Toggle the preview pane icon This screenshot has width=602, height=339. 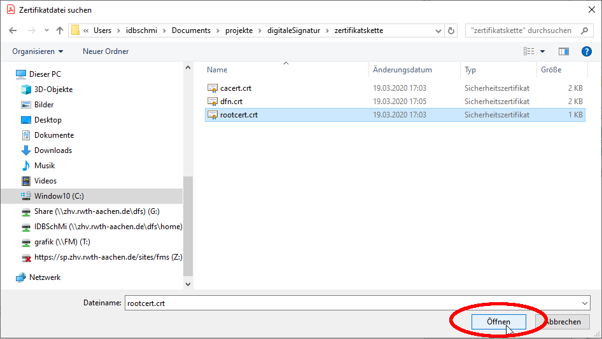point(564,51)
